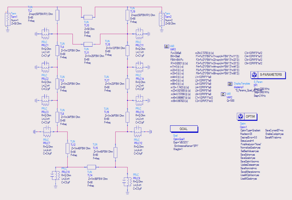Click the TL10 transmission line component
292x200 pixels.
pos(88,17)
